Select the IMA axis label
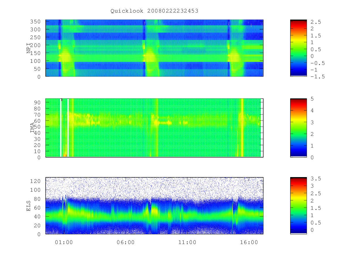 32,128
